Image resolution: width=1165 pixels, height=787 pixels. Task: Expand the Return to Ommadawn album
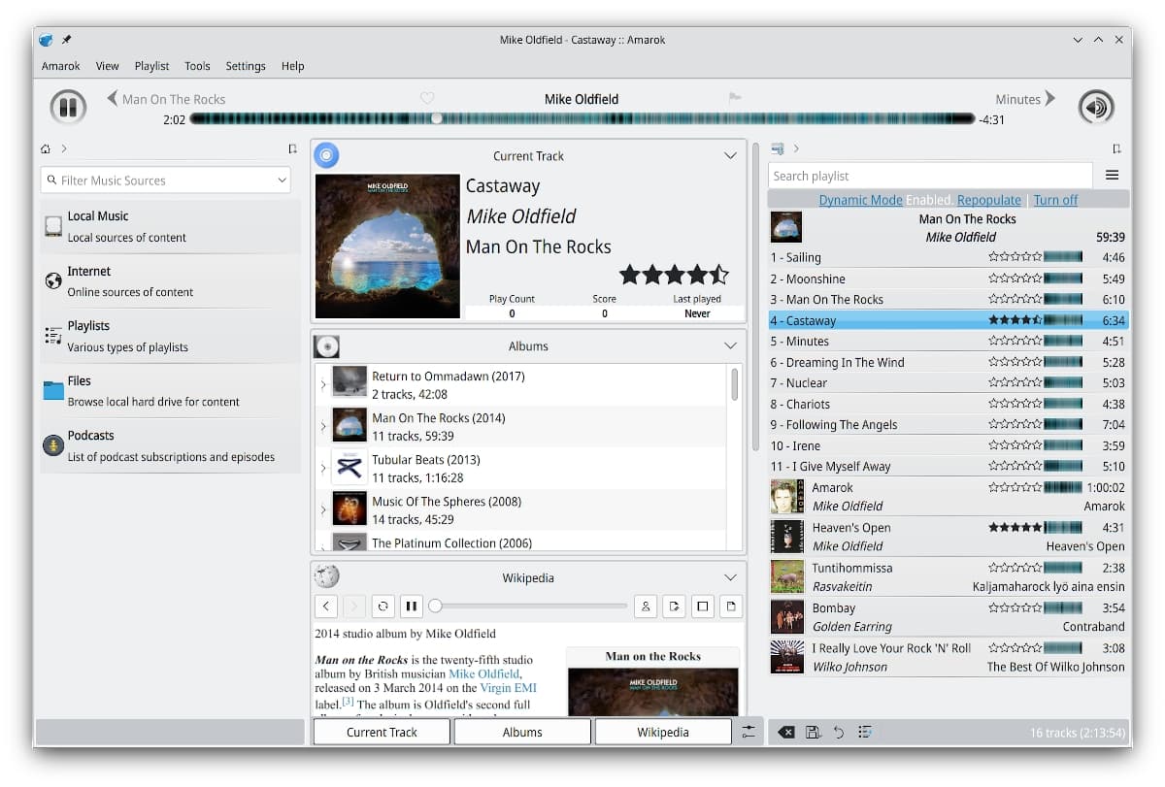323,384
